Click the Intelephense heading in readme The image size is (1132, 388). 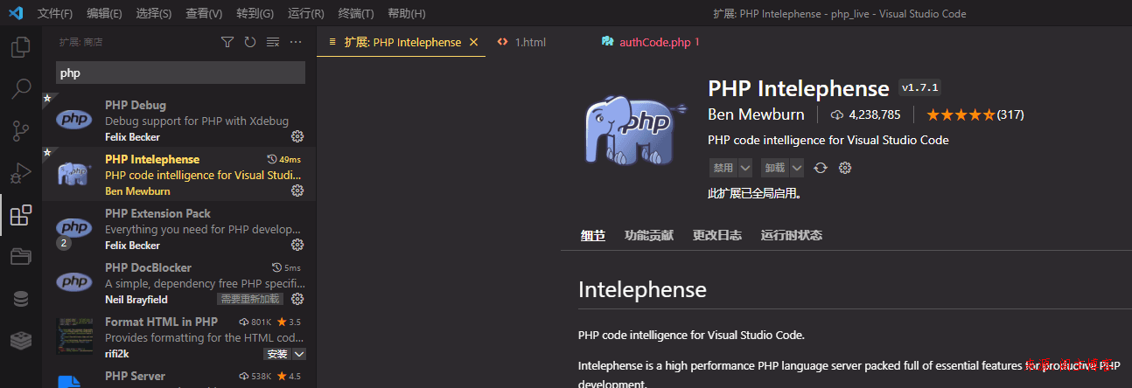(x=642, y=289)
